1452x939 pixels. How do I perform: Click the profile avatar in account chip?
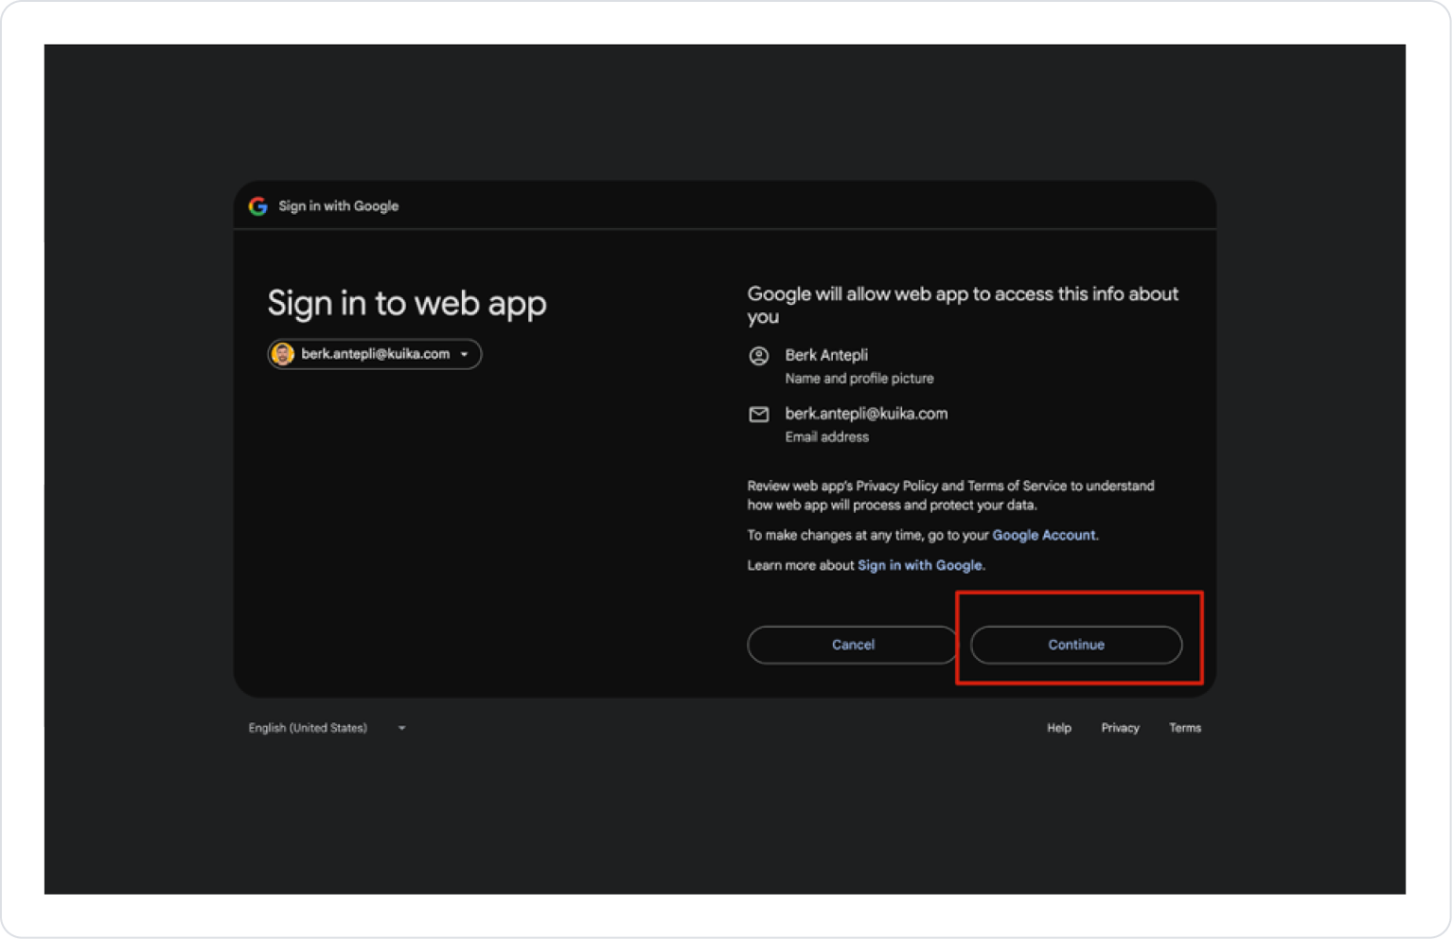tap(283, 354)
